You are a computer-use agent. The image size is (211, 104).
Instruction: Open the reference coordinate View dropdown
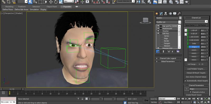click(69, 1)
